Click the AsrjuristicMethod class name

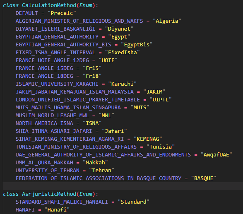coord(49,194)
